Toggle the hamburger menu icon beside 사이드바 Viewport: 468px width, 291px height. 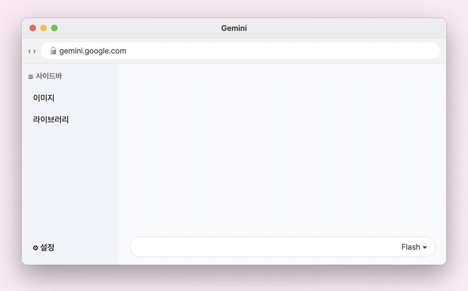31,77
